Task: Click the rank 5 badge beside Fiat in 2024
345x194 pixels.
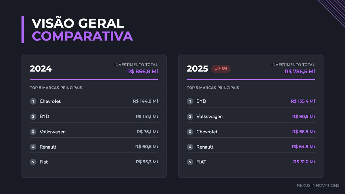Action: (33, 162)
